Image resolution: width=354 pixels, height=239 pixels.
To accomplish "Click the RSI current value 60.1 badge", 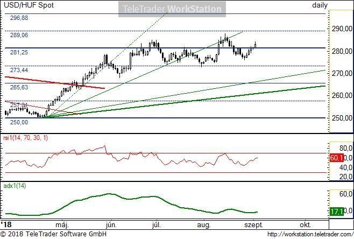I will tap(337, 158).
